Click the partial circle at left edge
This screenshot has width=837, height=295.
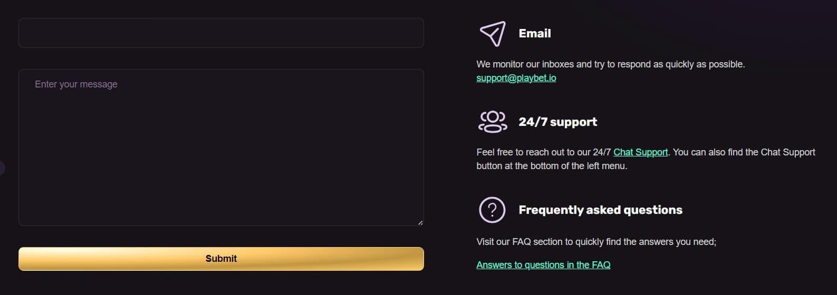[2, 168]
